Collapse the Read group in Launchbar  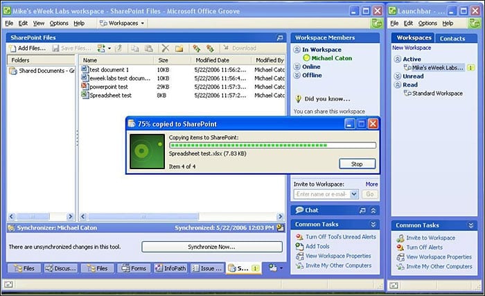click(398, 85)
